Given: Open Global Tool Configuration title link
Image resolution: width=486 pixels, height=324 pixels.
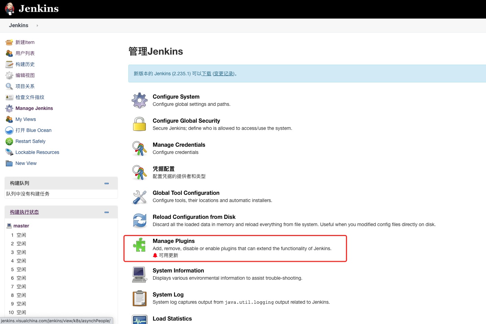Looking at the screenshot, I should (x=186, y=193).
